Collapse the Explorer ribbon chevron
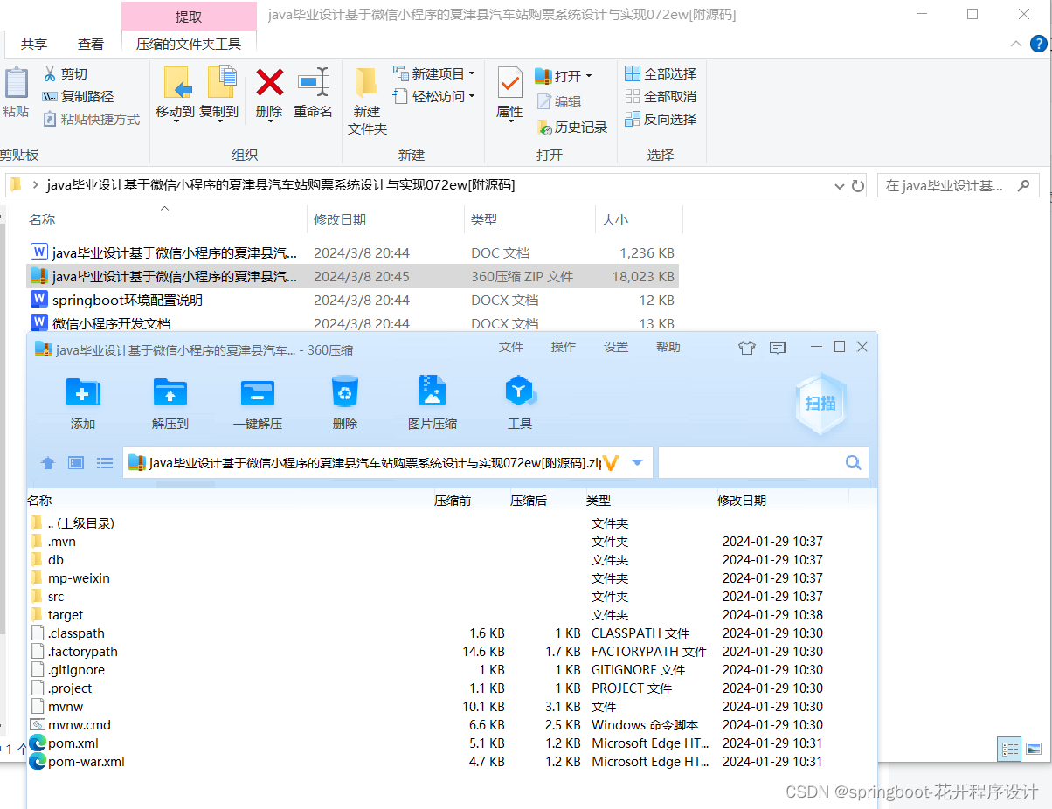Screen dimensions: 1052x809 [1015, 44]
